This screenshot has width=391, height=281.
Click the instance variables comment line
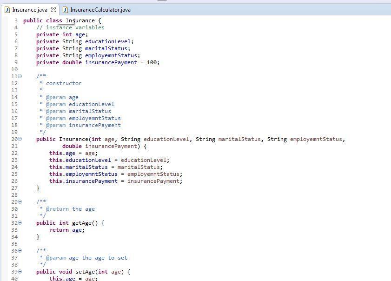coord(70,27)
